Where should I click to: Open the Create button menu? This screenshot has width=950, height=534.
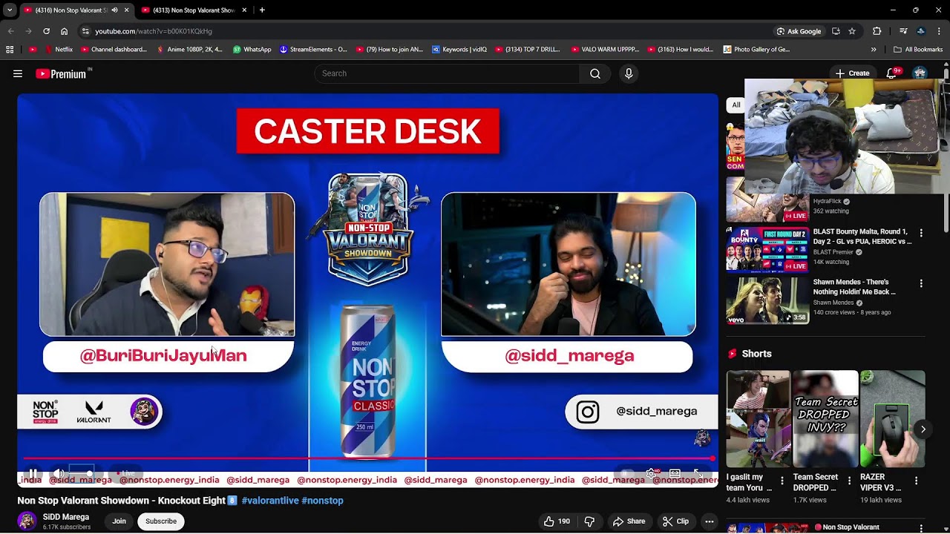(x=853, y=73)
